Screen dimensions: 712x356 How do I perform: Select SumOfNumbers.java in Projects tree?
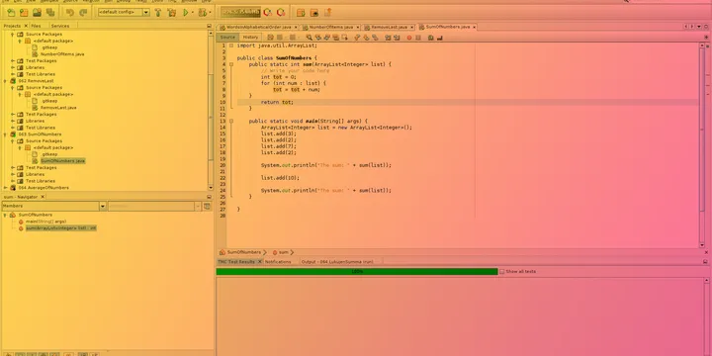[62, 161]
